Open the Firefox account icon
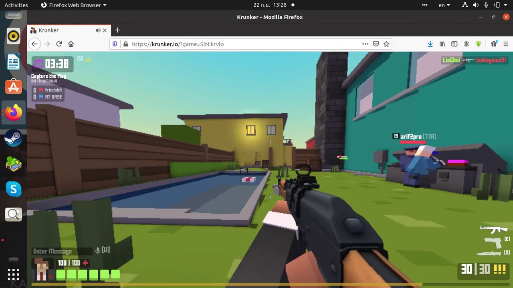The height and width of the screenshot is (288, 513). point(467,44)
